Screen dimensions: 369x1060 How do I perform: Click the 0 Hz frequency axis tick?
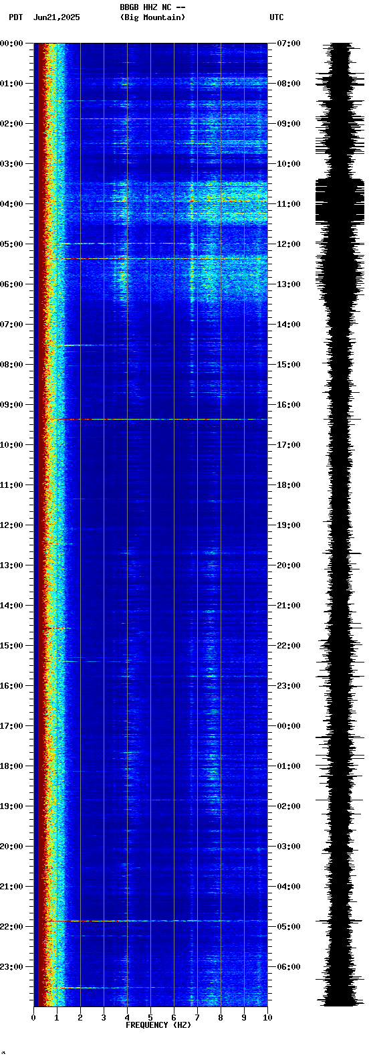click(33, 1018)
